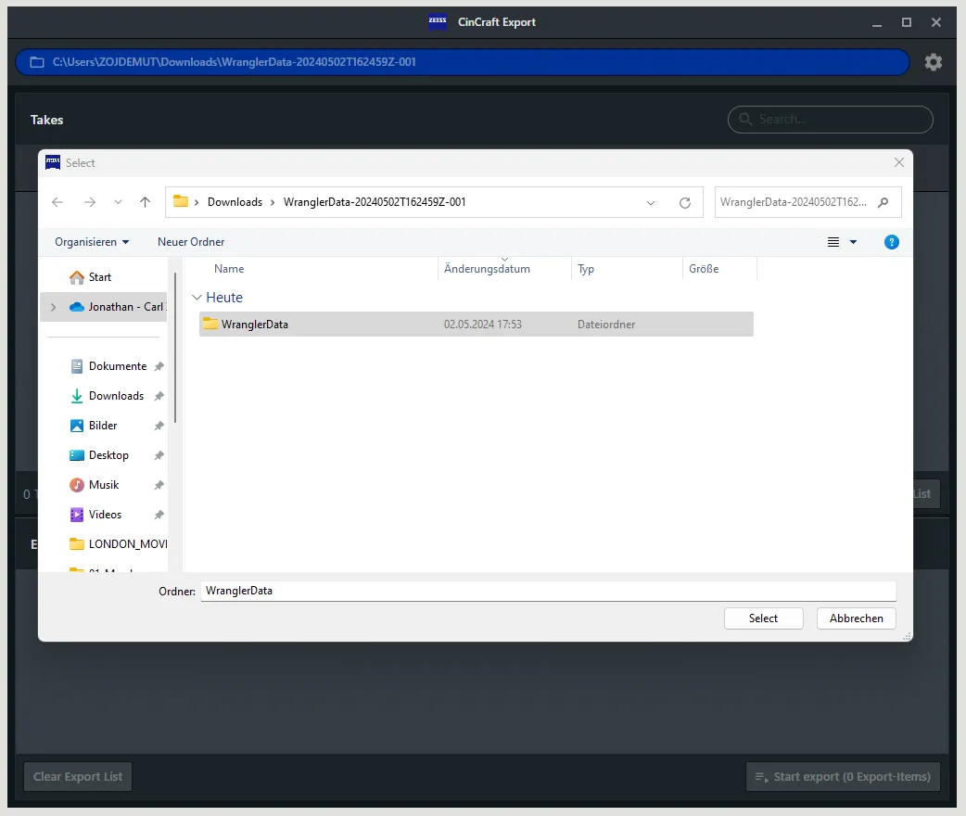966x816 pixels.
Task: Click the Takes search field
Action: coord(830,120)
